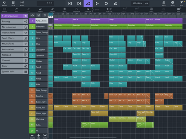Click the Automation curve icon

coord(26,49)
